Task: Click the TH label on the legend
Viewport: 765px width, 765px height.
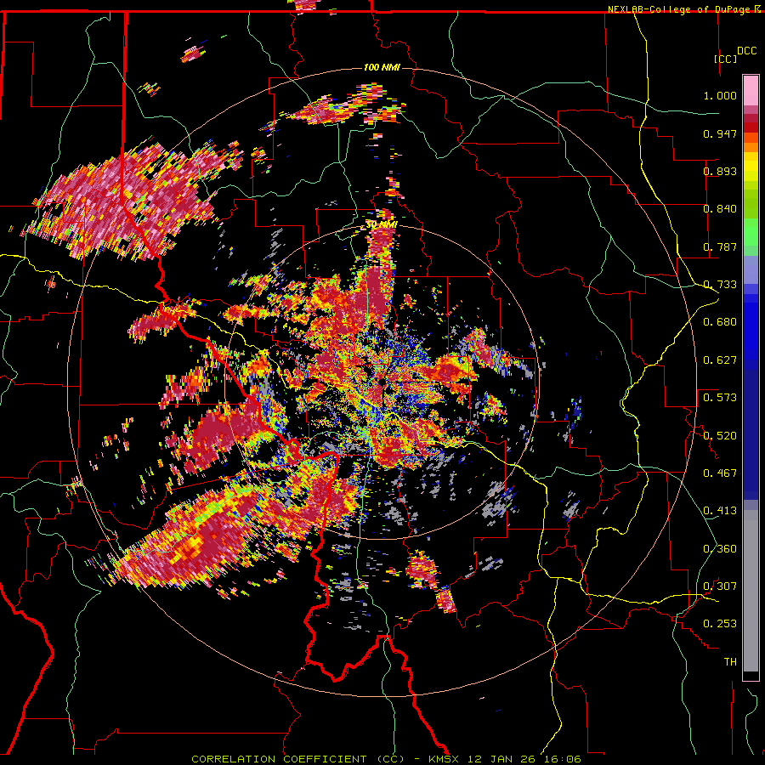Action: [730, 662]
